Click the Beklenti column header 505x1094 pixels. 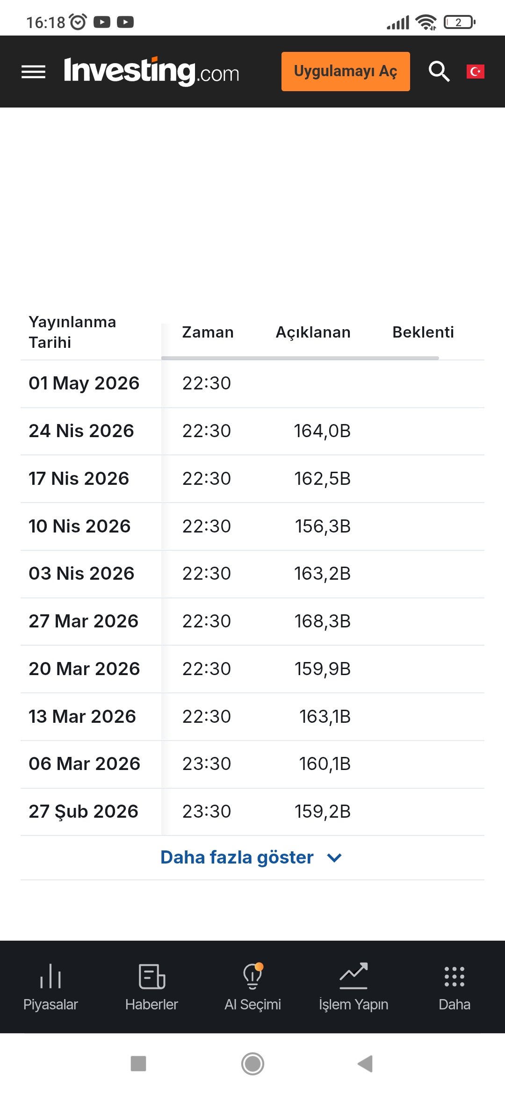tap(423, 332)
